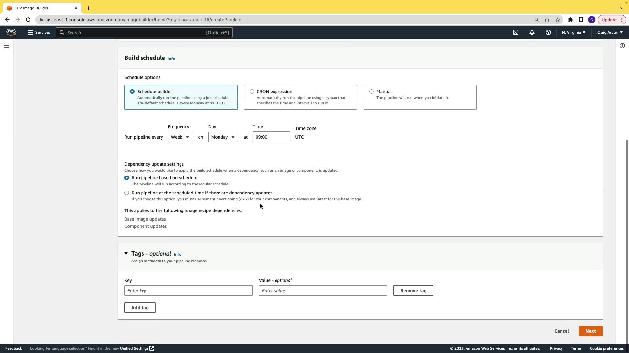Collapse the Tags optional section

tap(126, 253)
